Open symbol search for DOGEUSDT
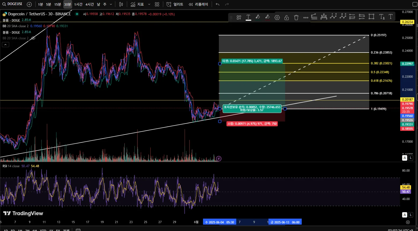This screenshot has width=418, height=231. tap(12, 4)
